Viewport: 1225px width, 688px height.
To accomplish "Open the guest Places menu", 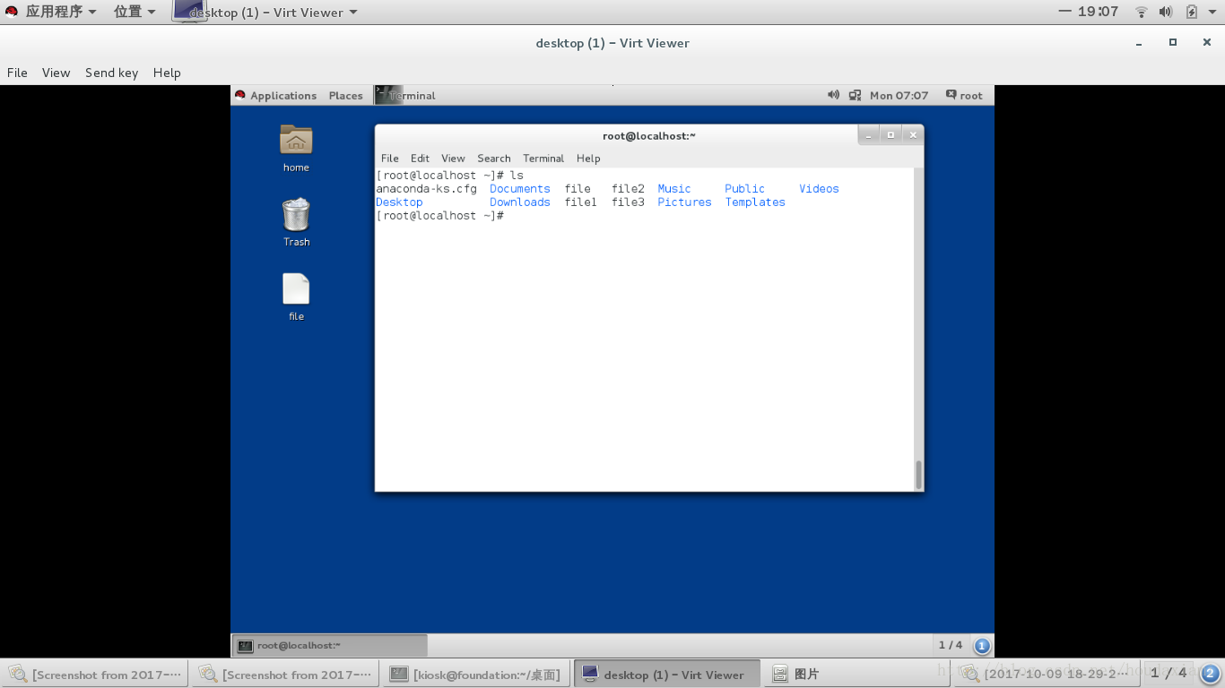I will click(x=345, y=95).
